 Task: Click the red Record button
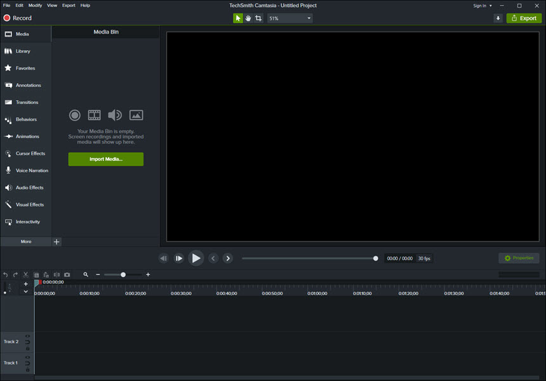[17, 18]
